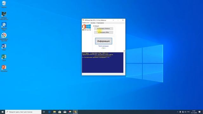
Task: Open the Excel desktop shortcut
Action: tap(4, 58)
